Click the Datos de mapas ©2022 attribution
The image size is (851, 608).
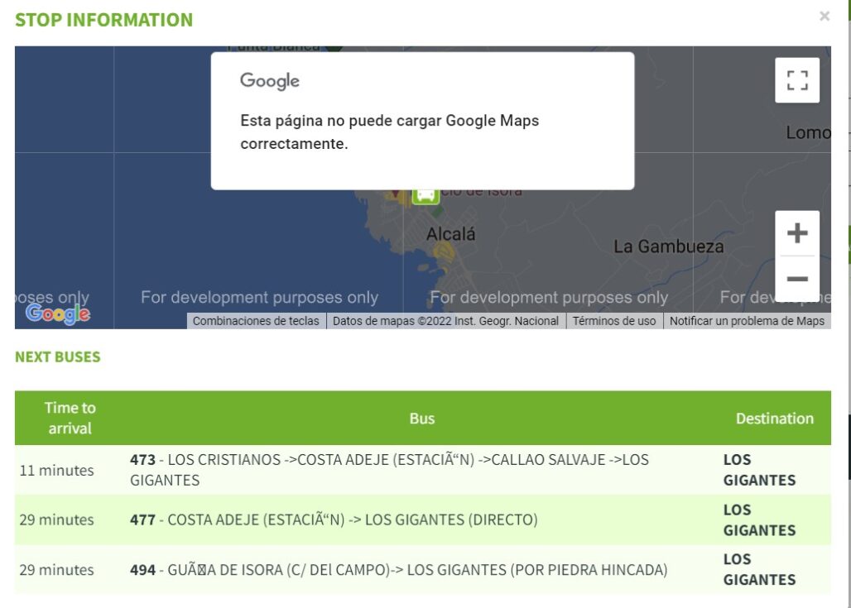[x=445, y=321]
